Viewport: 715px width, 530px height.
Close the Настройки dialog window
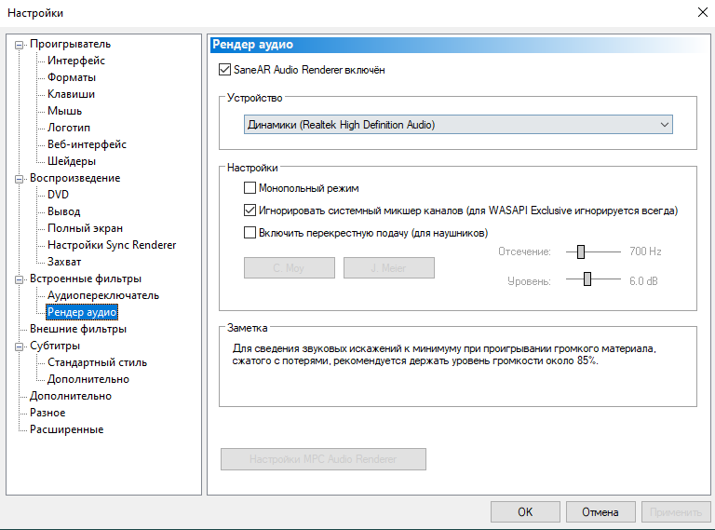pyautogui.click(x=703, y=12)
